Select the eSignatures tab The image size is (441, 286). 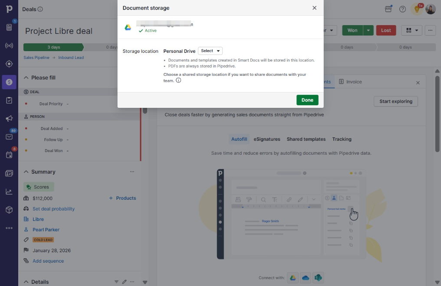267,139
